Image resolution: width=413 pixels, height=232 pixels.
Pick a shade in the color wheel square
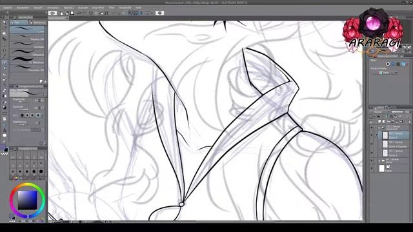tap(27, 200)
